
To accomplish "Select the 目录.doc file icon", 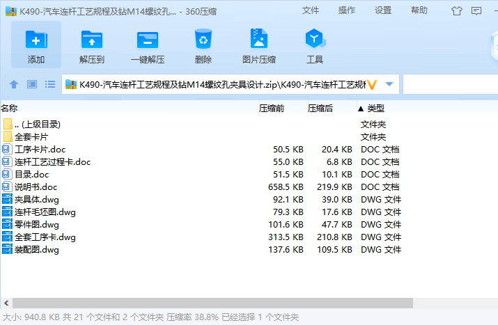I will coord(6,174).
